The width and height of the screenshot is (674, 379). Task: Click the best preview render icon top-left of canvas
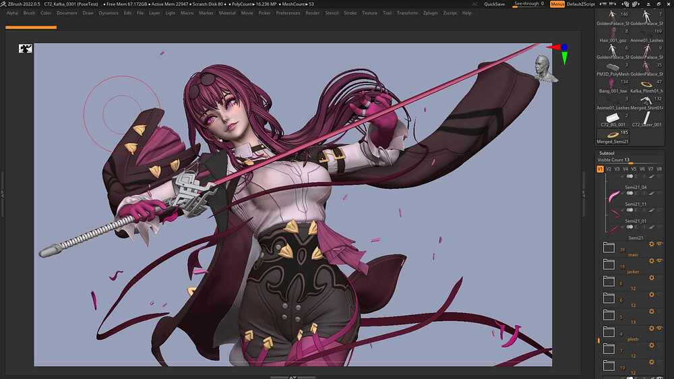tap(26, 49)
